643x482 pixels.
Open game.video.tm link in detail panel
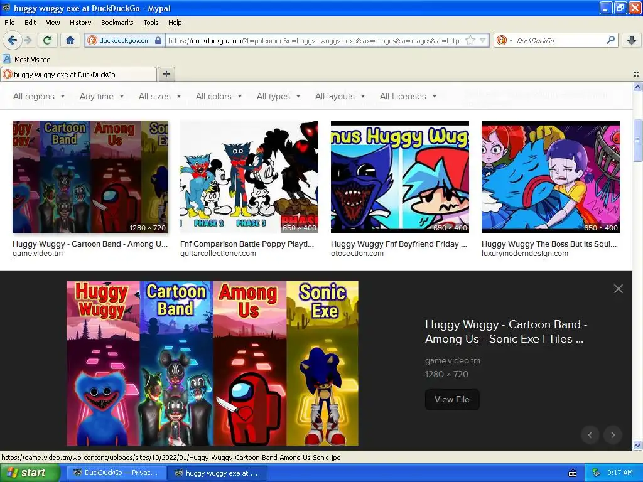(x=452, y=361)
